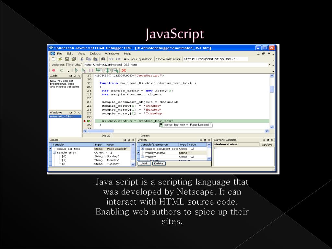Open the Help menu
This screenshot has height=249, width=332.
point(127,53)
